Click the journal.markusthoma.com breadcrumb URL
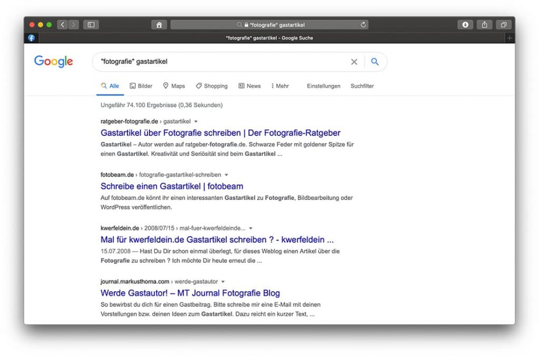Image resolution: width=539 pixels, height=356 pixels. point(159,281)
